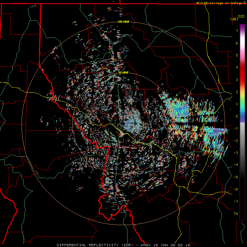
Task: Select the -5 value on the scale
Action: (236, 177)
